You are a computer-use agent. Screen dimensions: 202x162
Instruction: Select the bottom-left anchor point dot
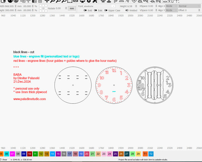click(x=41, y=11)
